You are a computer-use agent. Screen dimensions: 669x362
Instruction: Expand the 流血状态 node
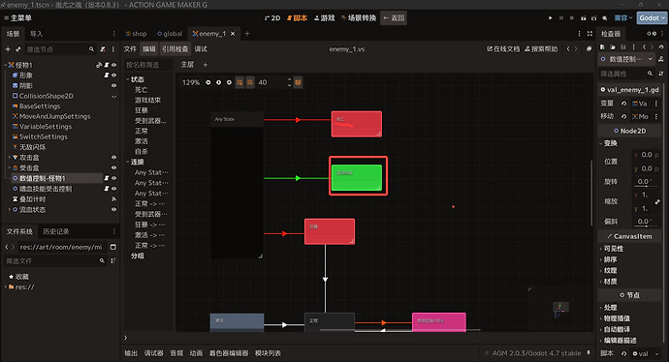pos(10,209)
